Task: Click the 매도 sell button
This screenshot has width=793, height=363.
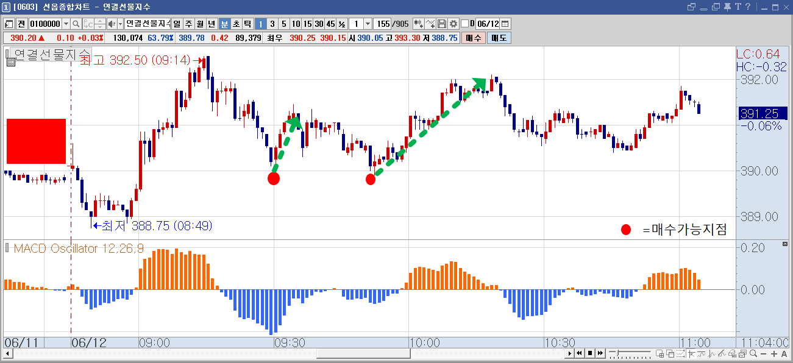Action: coord(499,38)
